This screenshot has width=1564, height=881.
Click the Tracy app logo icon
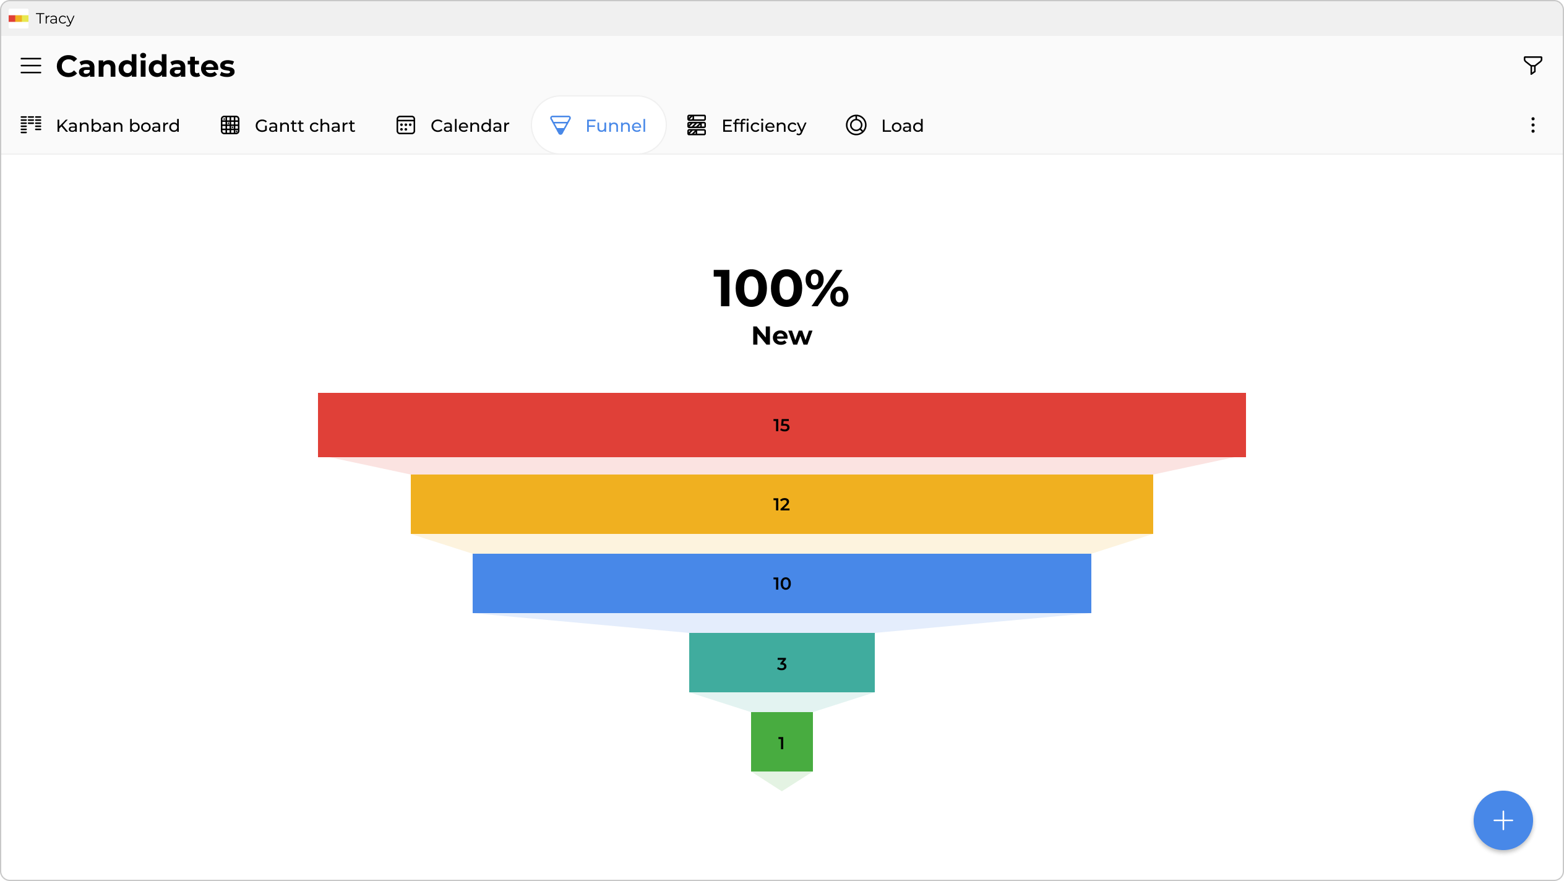19,19
